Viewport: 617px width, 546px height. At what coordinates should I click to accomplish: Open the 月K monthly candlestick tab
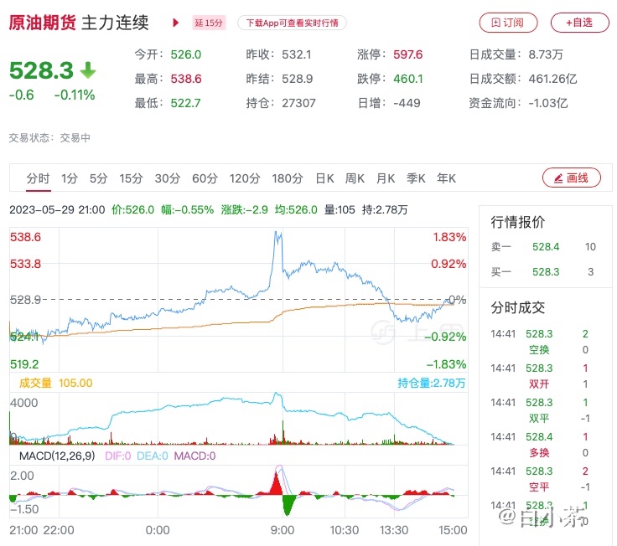coord(386,178)
